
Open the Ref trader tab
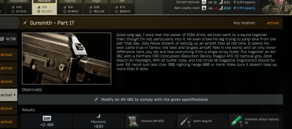tap(122, 7)
